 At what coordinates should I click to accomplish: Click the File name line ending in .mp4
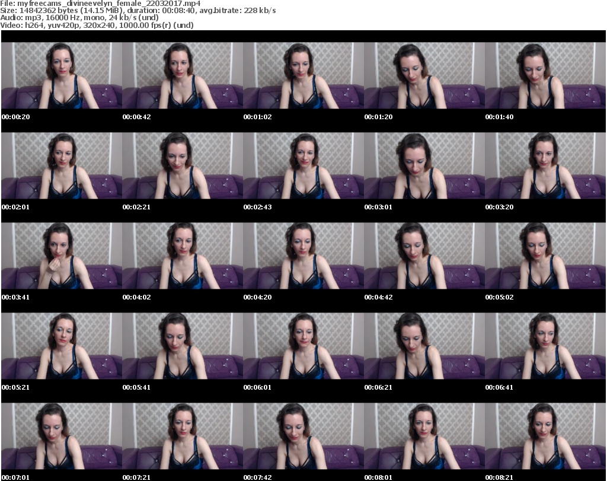pyautogui.click(x=100, y=4)
